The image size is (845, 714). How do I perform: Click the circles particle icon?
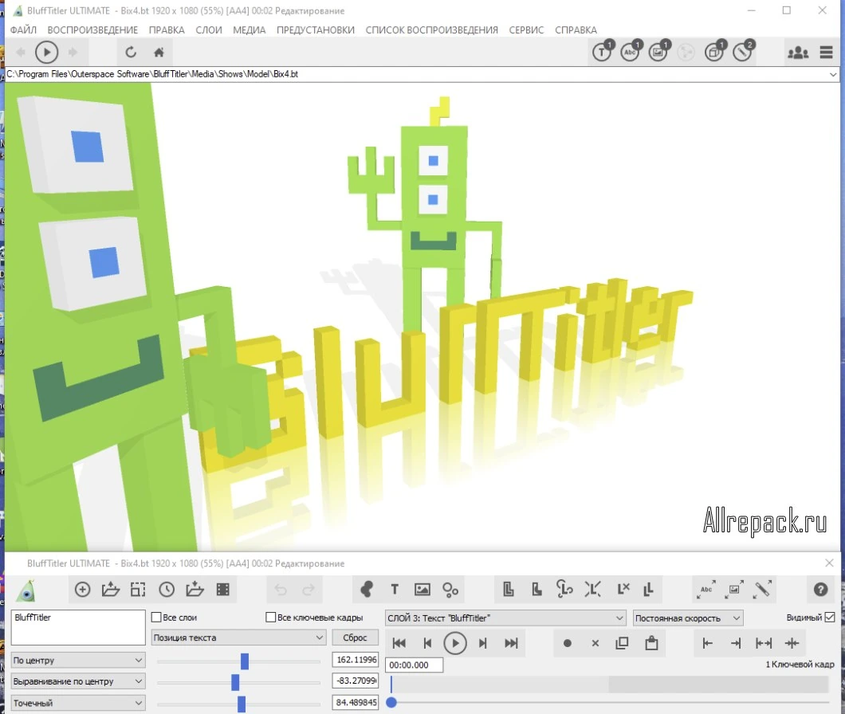tap(450, 590)
